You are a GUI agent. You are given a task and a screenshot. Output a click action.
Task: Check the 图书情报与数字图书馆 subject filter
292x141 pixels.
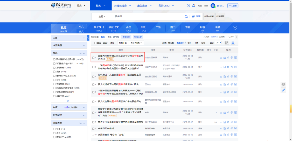tap(54, 59)
